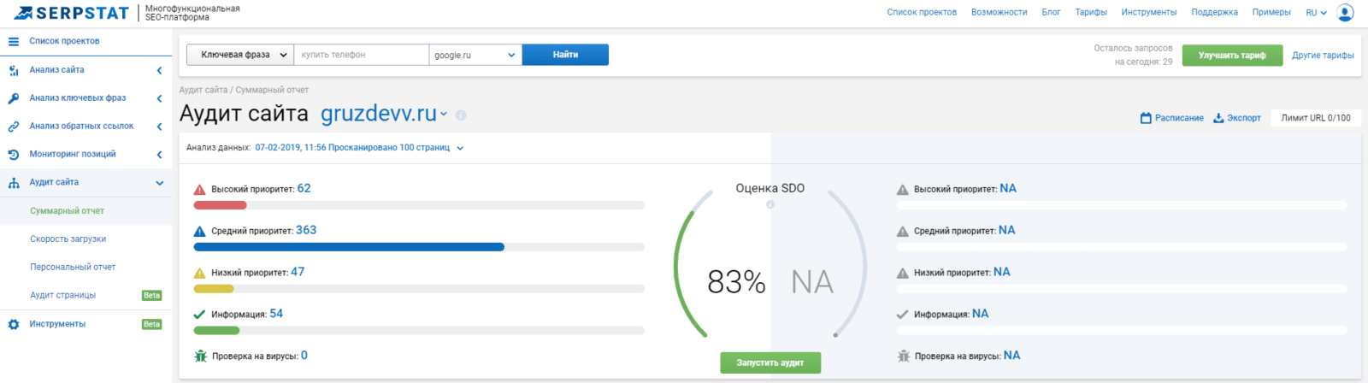Collapse the Аудит сайта sidebar section
The width and height of the screenshot is (1368, 383).
pos(159,183)
